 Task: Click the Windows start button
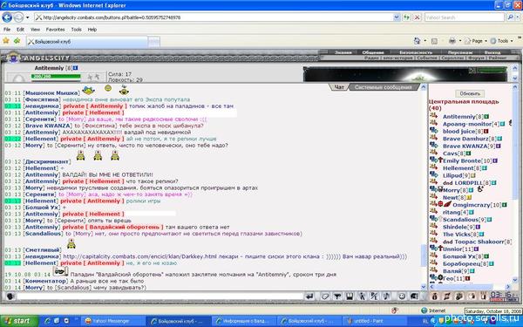(19, 321)
